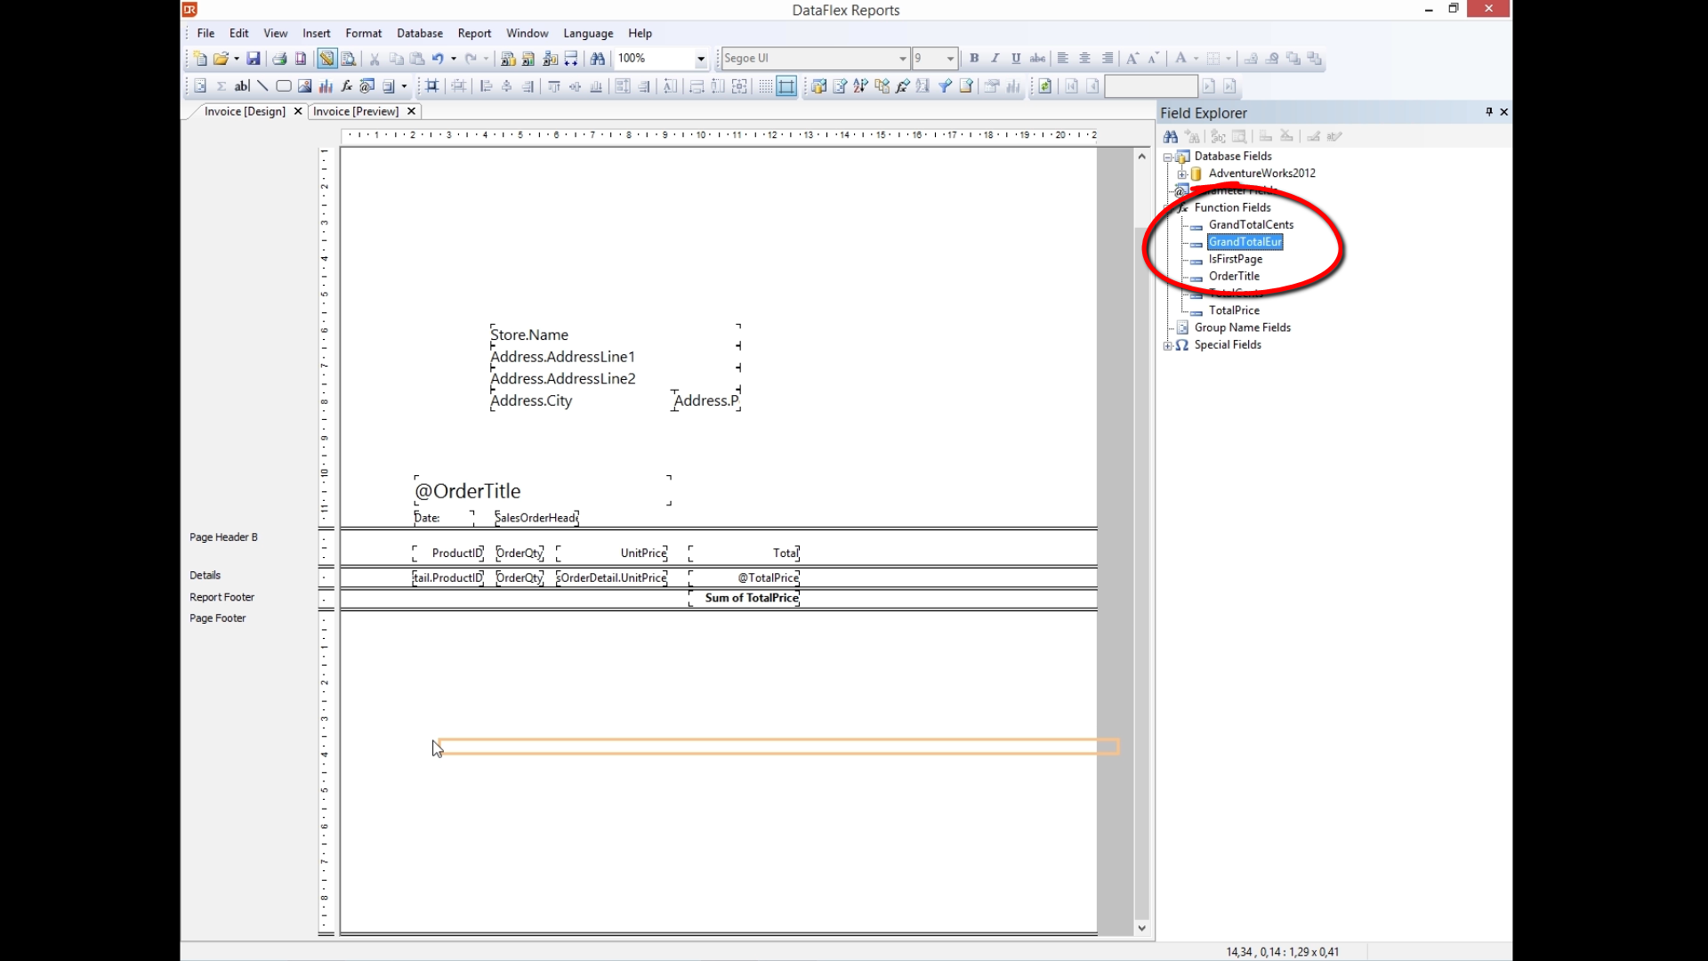Toggle bold formatting
This screenshot has width=1708, height=961.
pyautogui.click(x=974, y=59)
